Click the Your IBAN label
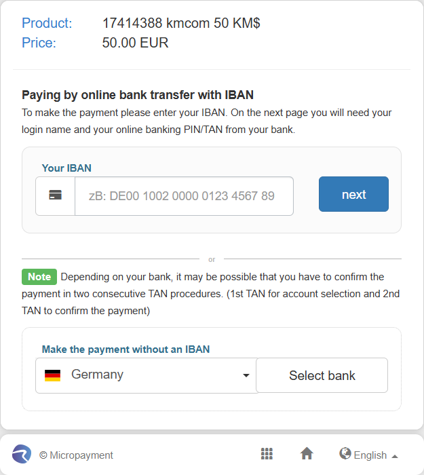Screen dimensions: 424x475 [66, 168]
